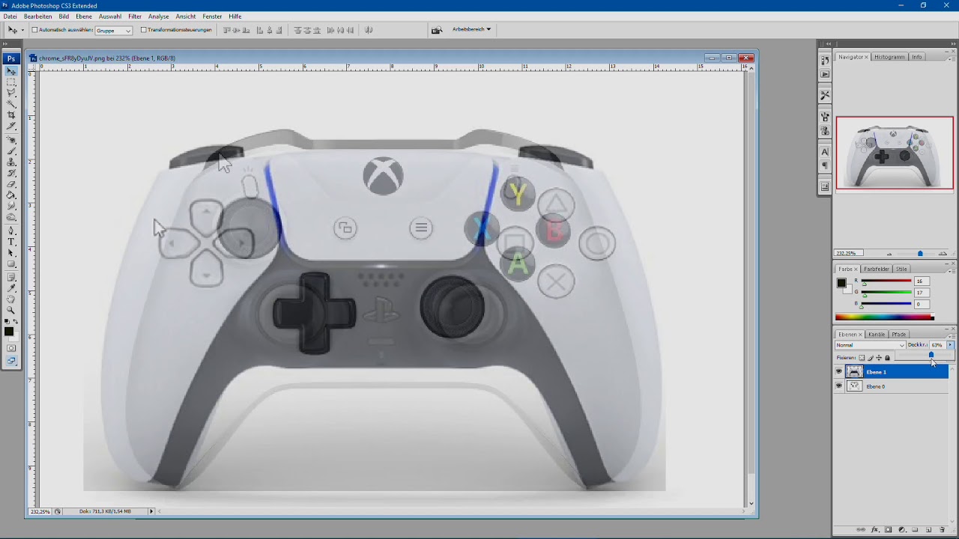959x539 pixels.
Task: Select the Eraser tool
Action: point(11,183)
